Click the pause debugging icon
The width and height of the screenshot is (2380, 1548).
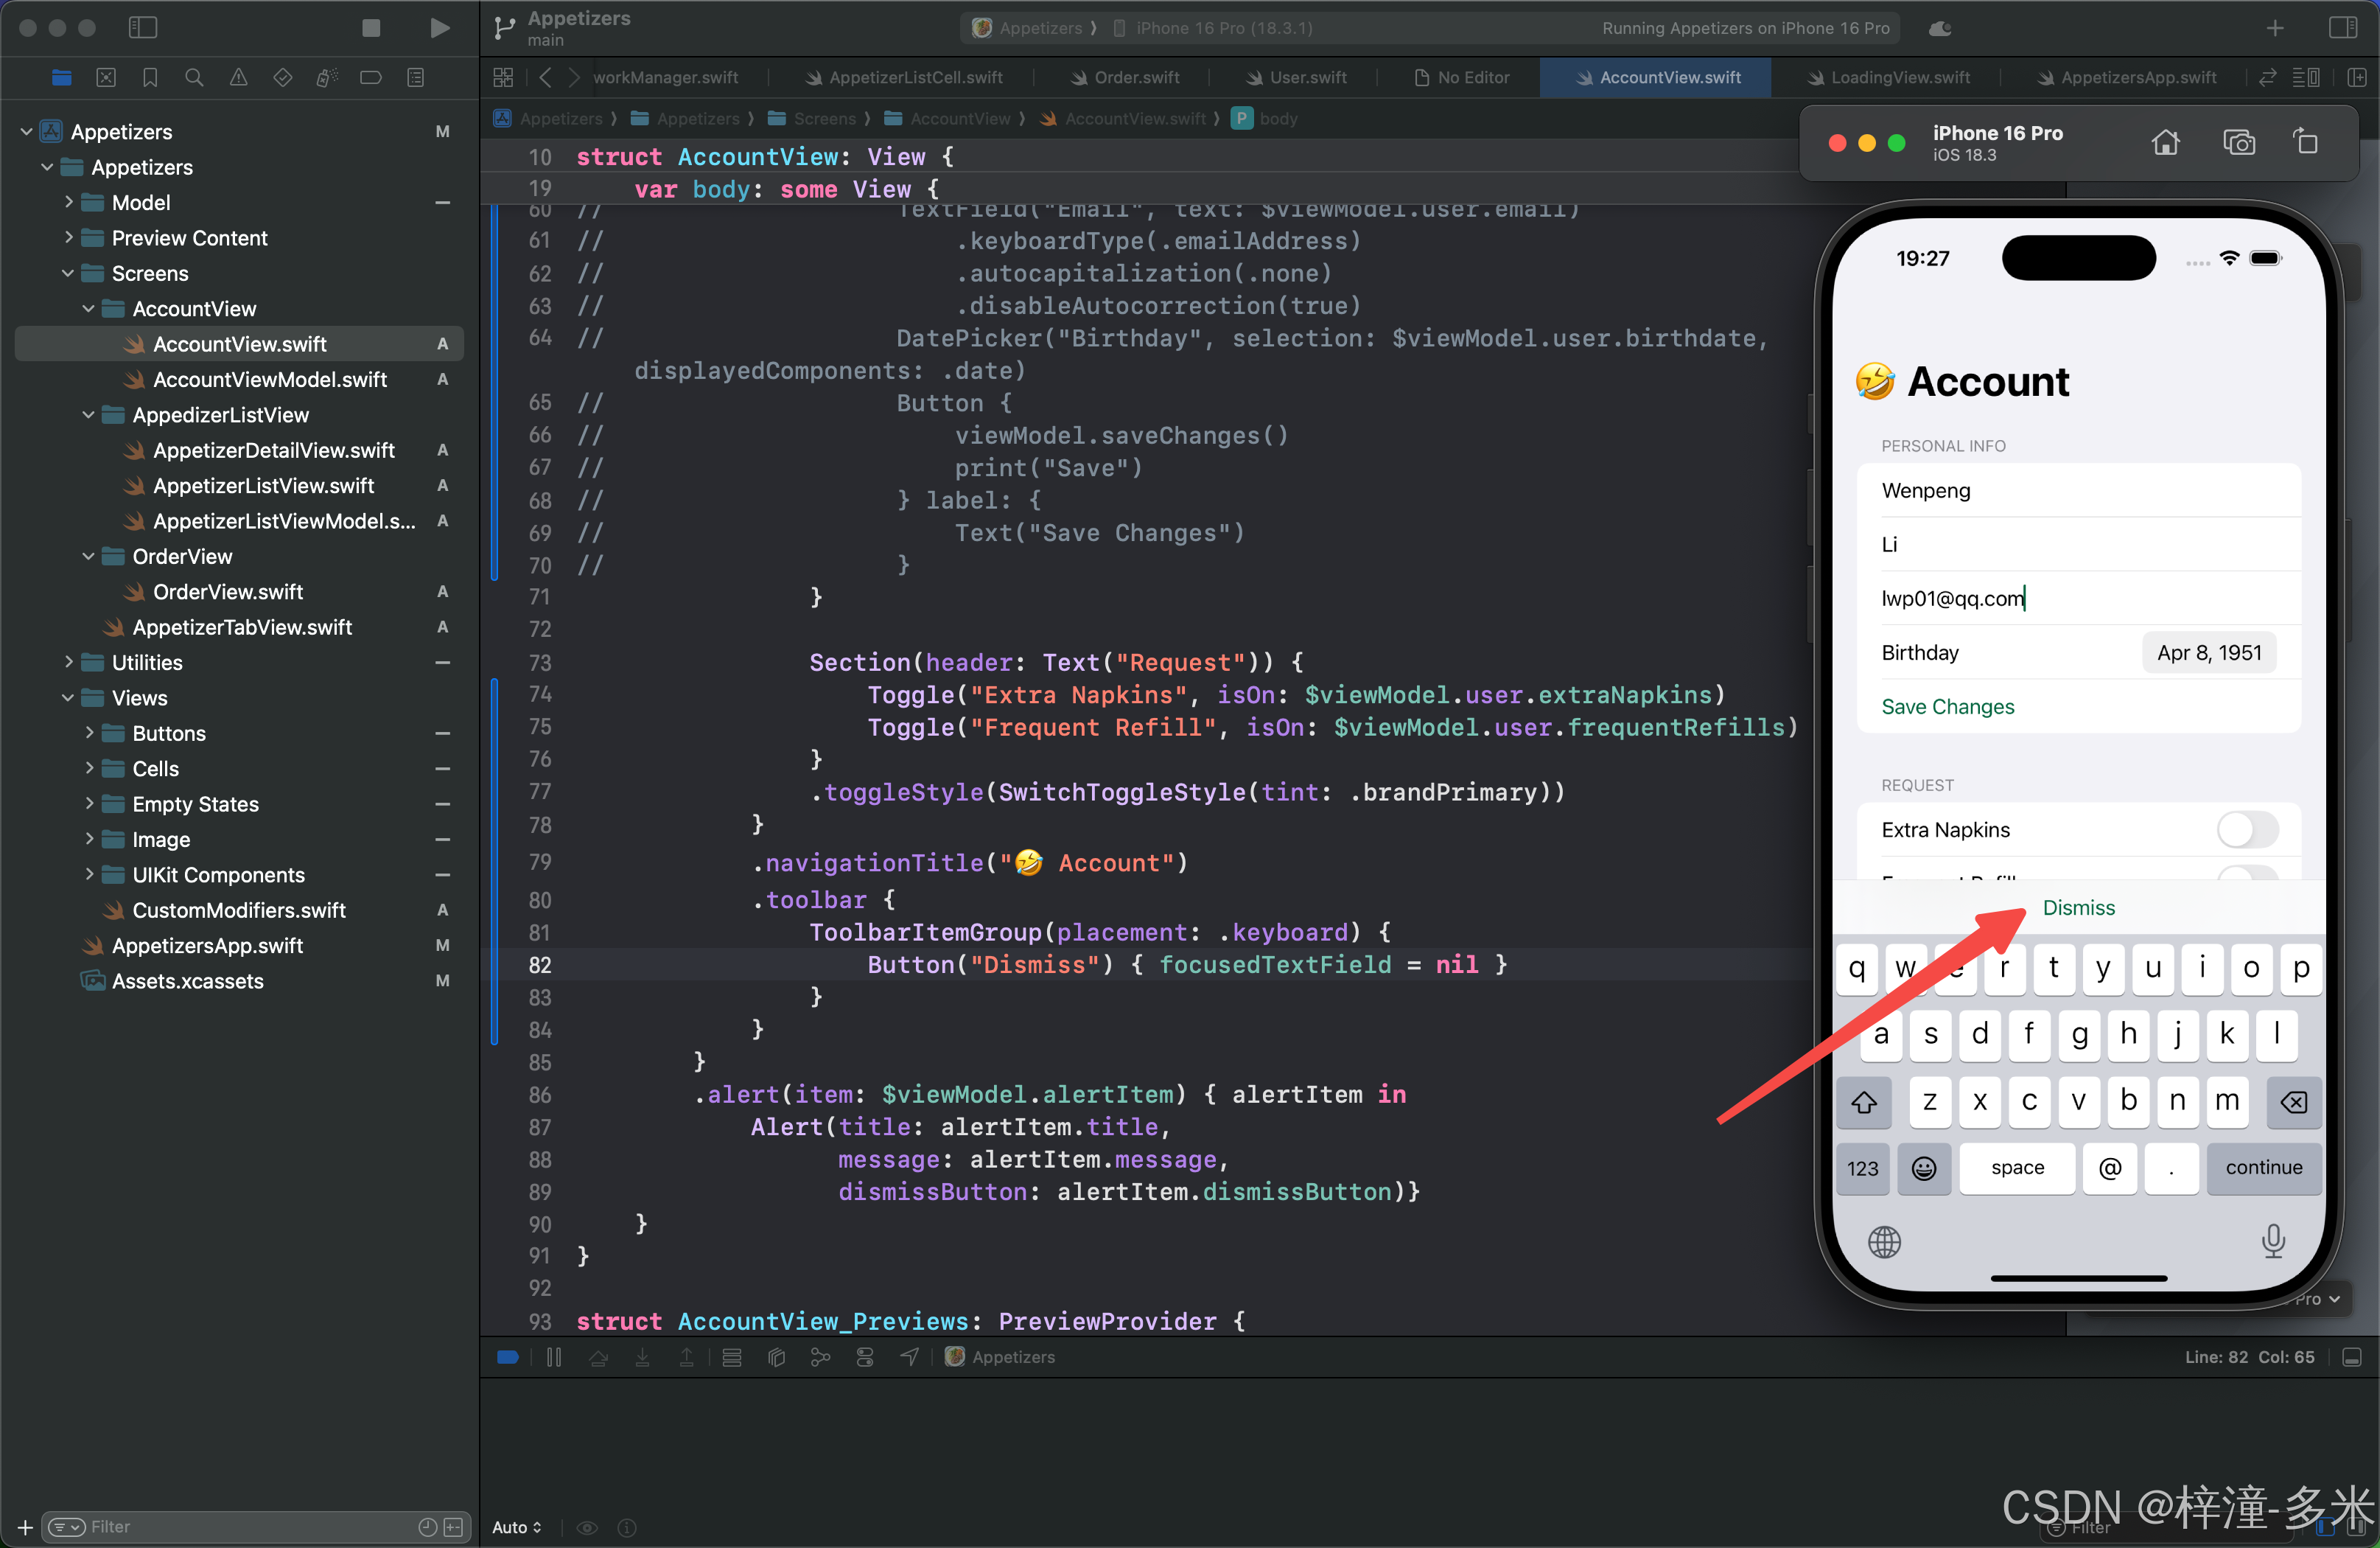[554, 1357]
